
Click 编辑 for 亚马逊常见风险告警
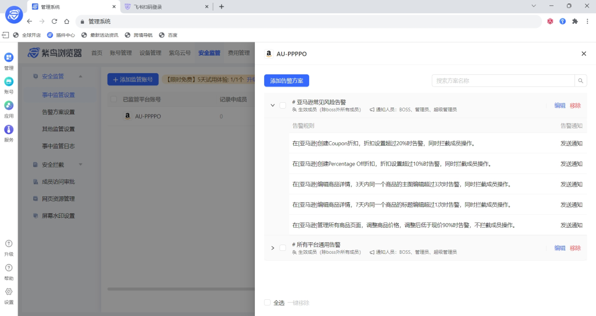[x=559, y=105]
